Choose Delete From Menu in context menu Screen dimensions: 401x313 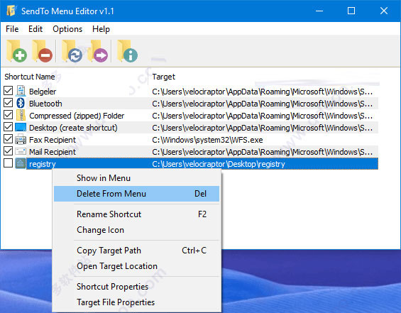(136, 194)
